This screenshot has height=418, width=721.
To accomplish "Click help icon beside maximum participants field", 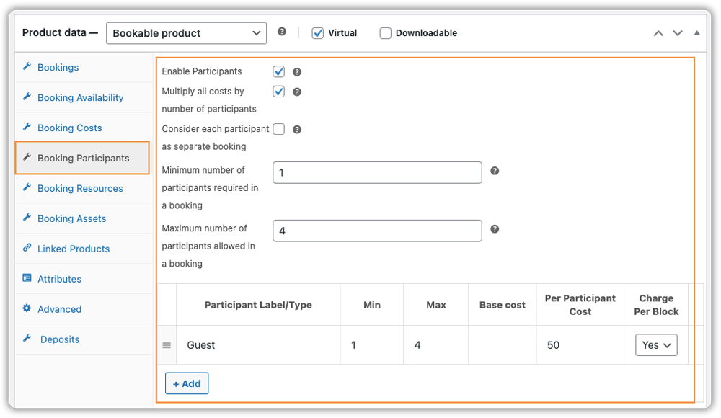I will 495,229.
